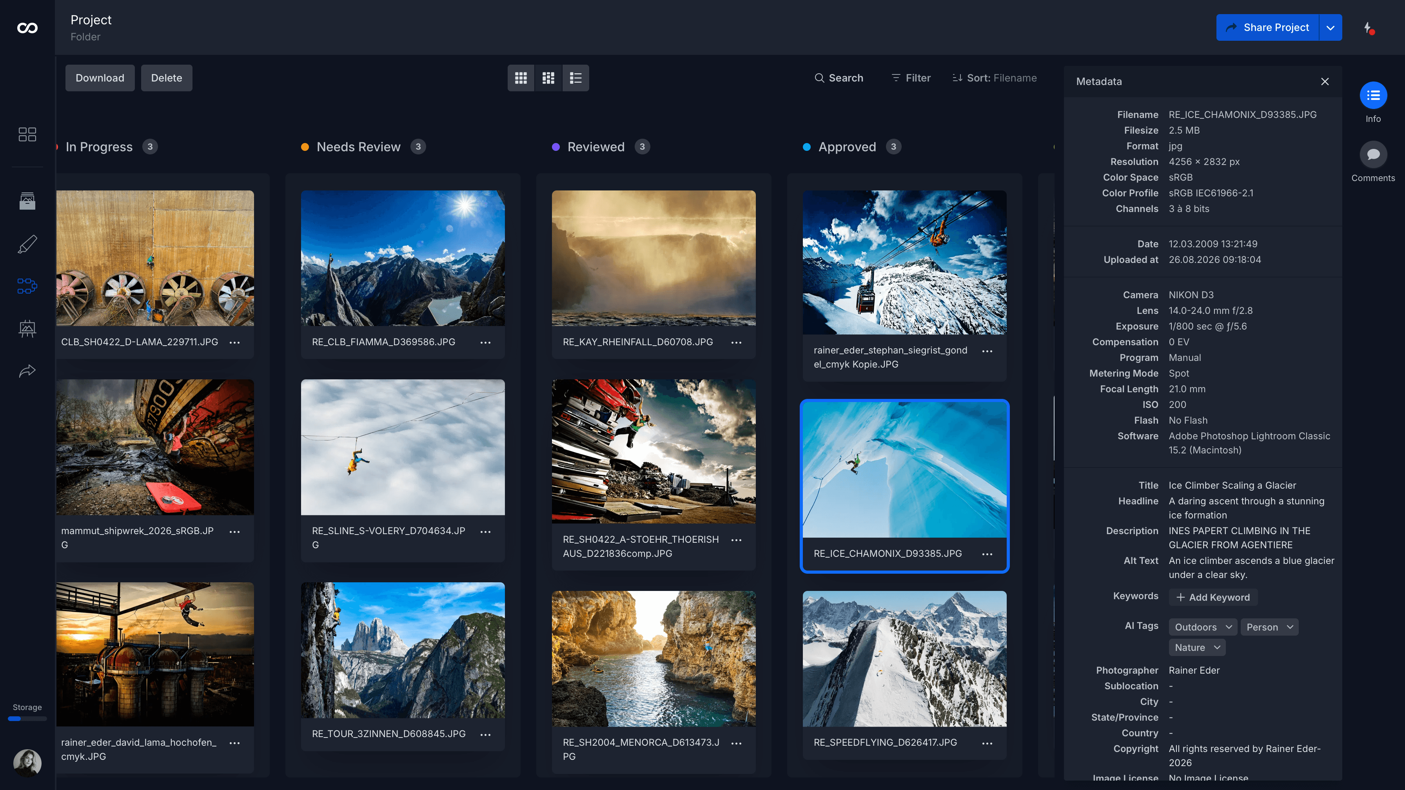Switch to list view
The image size is (1405, 790).
(x=575, y=78)
